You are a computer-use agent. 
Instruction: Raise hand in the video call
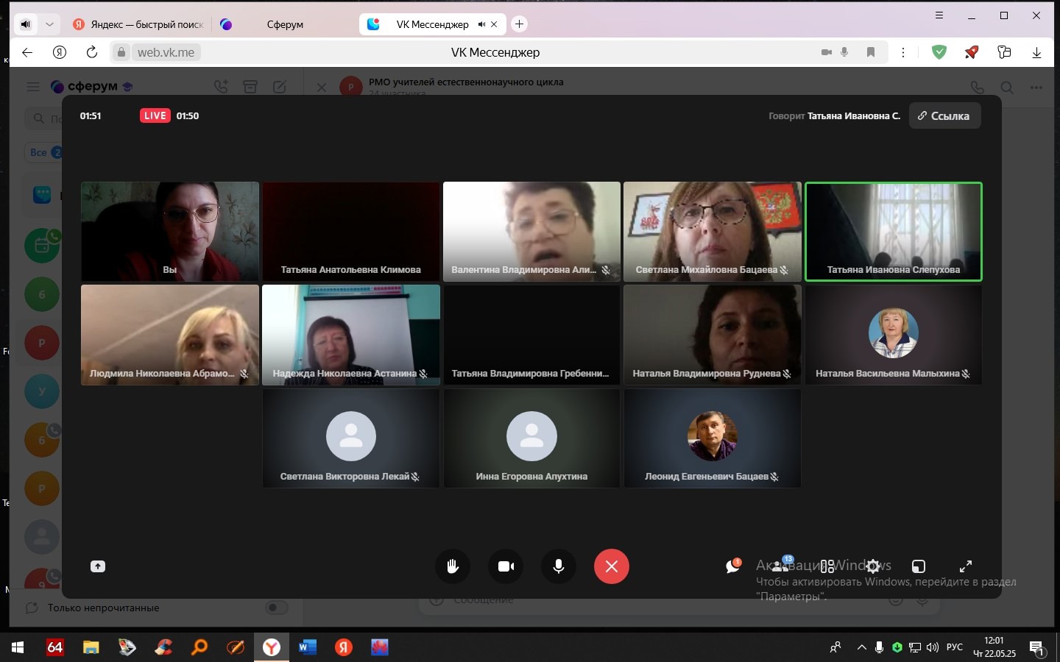tap(453, 566)
